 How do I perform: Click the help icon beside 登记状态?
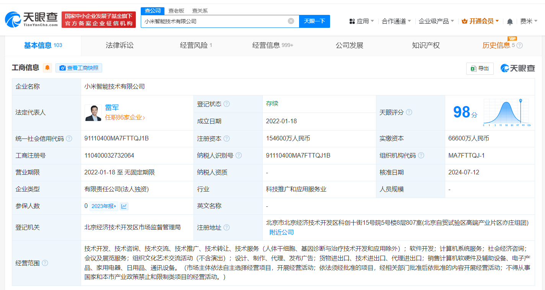coord(227,104)
